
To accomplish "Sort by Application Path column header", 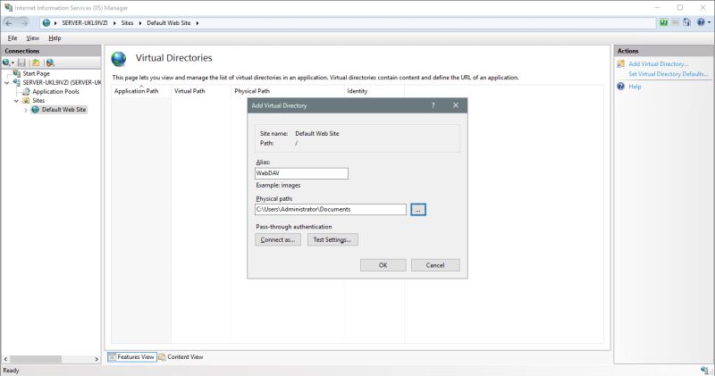I will click(x=141, y=91).
